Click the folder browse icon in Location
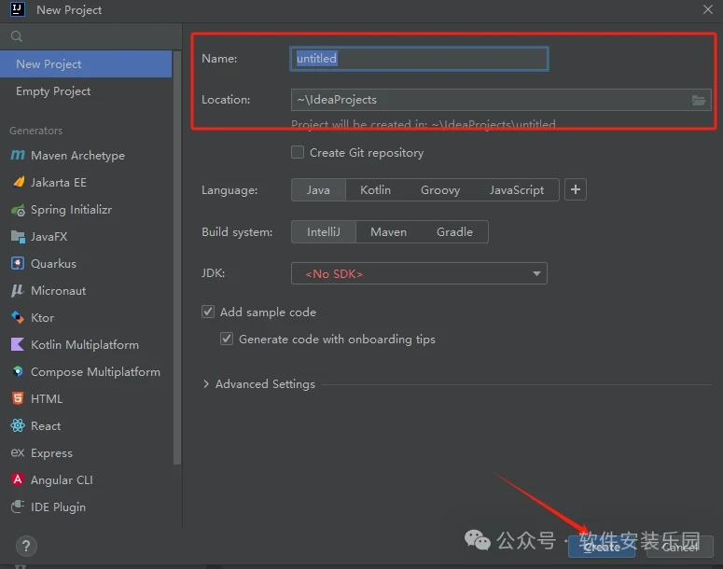The image size is (723, 569). coord(699,100)
